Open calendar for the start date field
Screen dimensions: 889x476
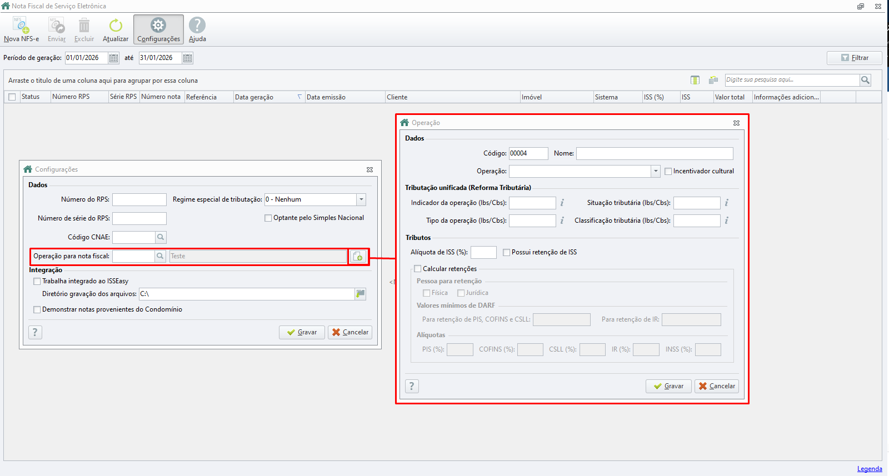point(113,58)
